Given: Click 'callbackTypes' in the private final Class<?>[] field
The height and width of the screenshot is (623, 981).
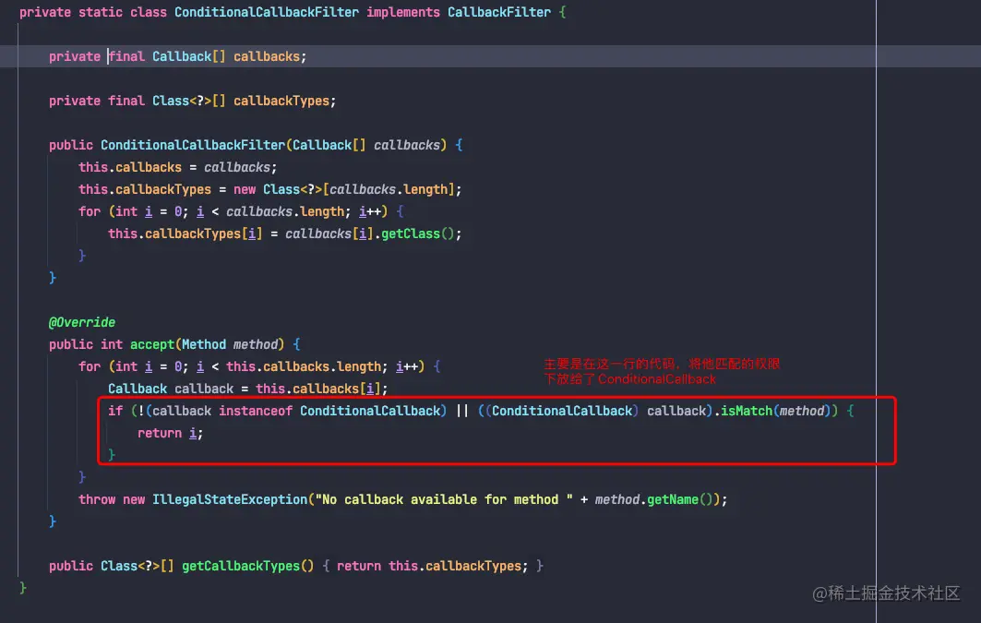Looking at the screenshot, I should click(281, 101).
